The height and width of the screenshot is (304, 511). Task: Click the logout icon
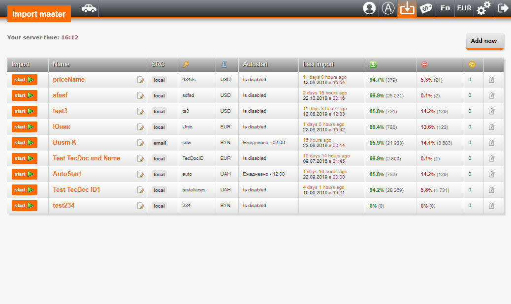click(x=503, y=8)
